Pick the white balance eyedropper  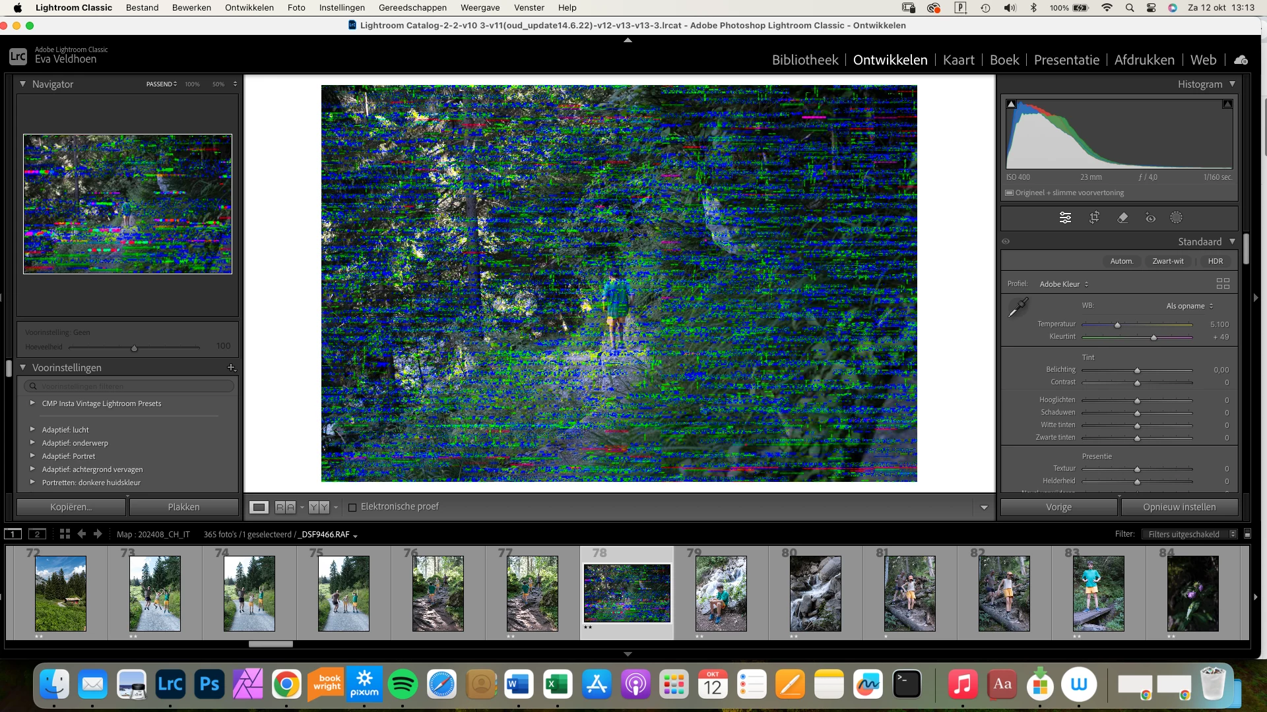(1018, 307)
